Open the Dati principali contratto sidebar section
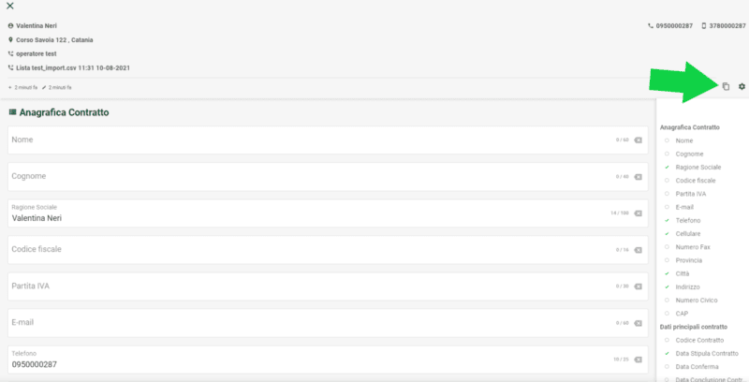This screenshot has width=749, height=382. point(694,327)
